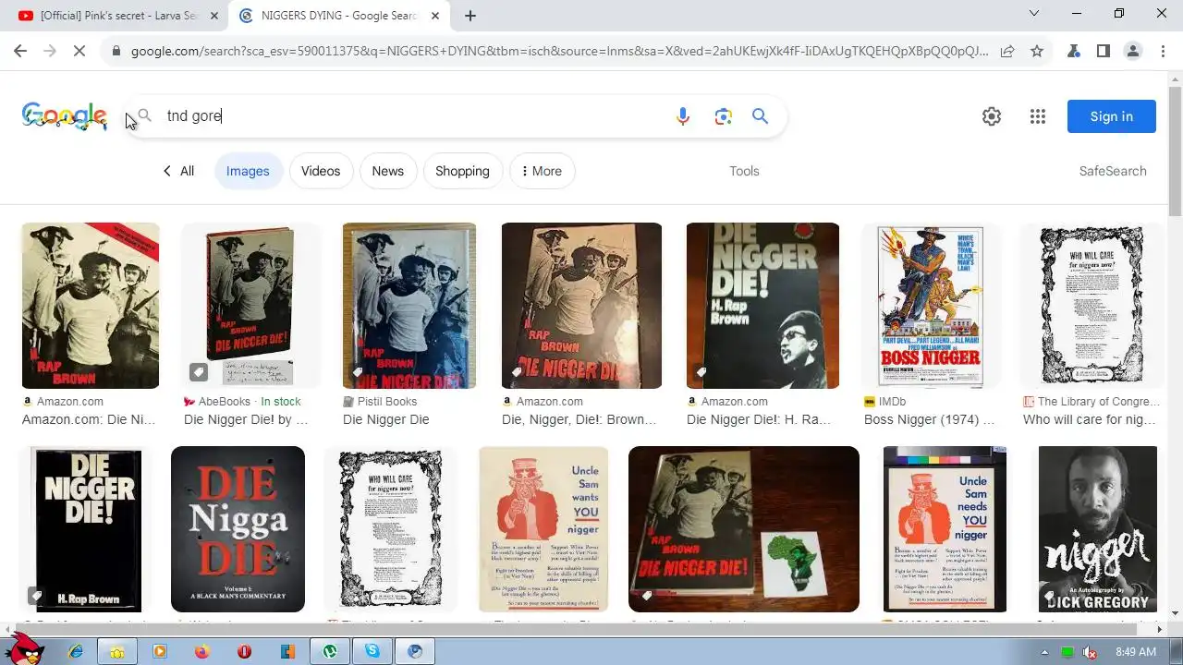Expand the tab search dropdown
The width and height of the screenshot is (1183, 665).
(x=1034, y=13)
